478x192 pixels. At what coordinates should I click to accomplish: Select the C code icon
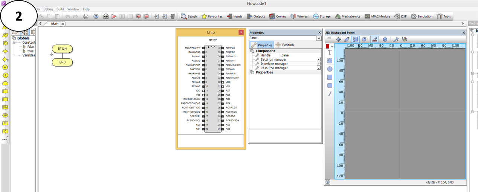click(5, 131)
